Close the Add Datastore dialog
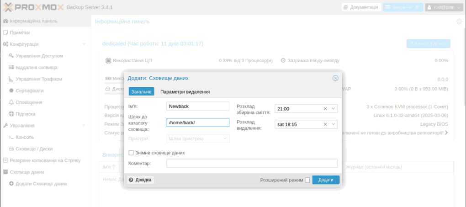Screen dimensions: 466x207 pos(335,78)
